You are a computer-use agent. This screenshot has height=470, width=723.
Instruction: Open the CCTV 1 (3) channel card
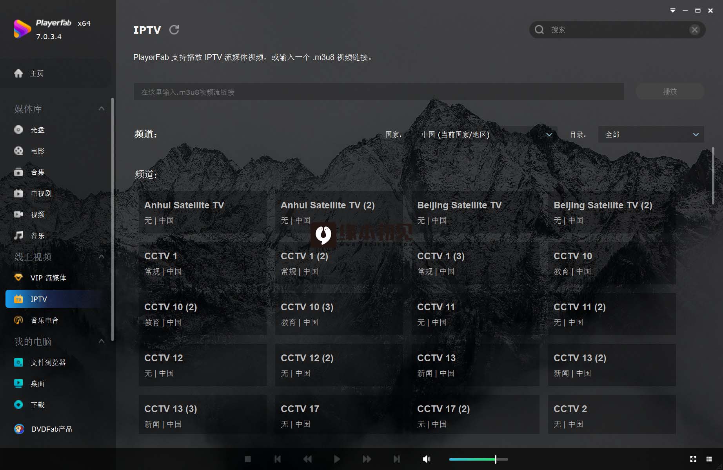coord(476,263)
